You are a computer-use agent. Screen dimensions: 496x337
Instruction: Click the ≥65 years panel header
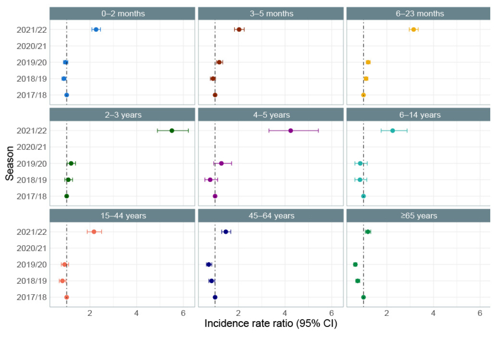pos(418,216)
